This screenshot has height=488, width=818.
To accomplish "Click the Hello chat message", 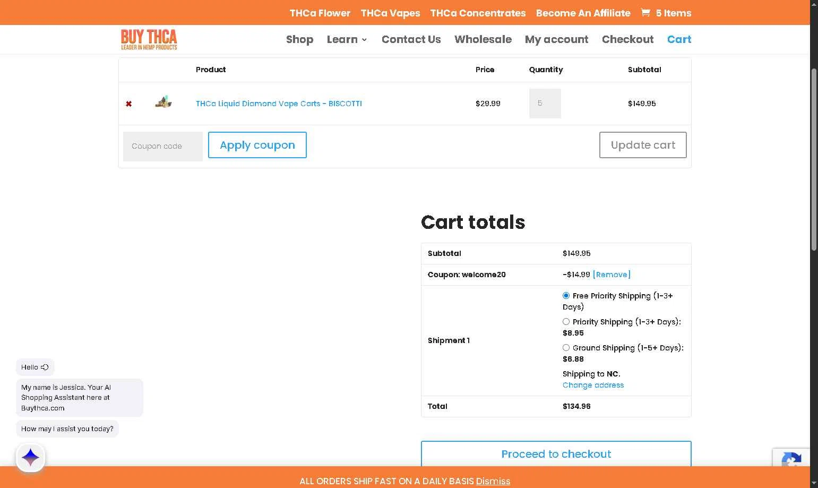I will (35, 367).
